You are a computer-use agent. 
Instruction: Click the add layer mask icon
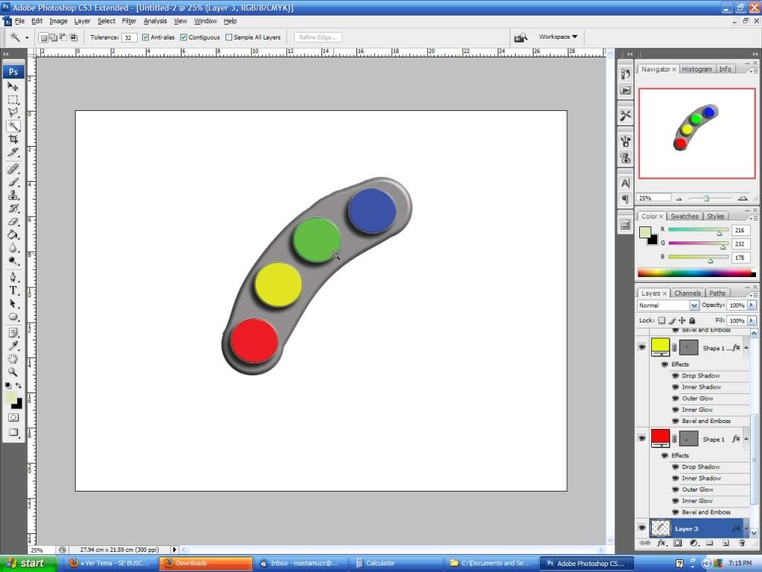pos(677,543)
